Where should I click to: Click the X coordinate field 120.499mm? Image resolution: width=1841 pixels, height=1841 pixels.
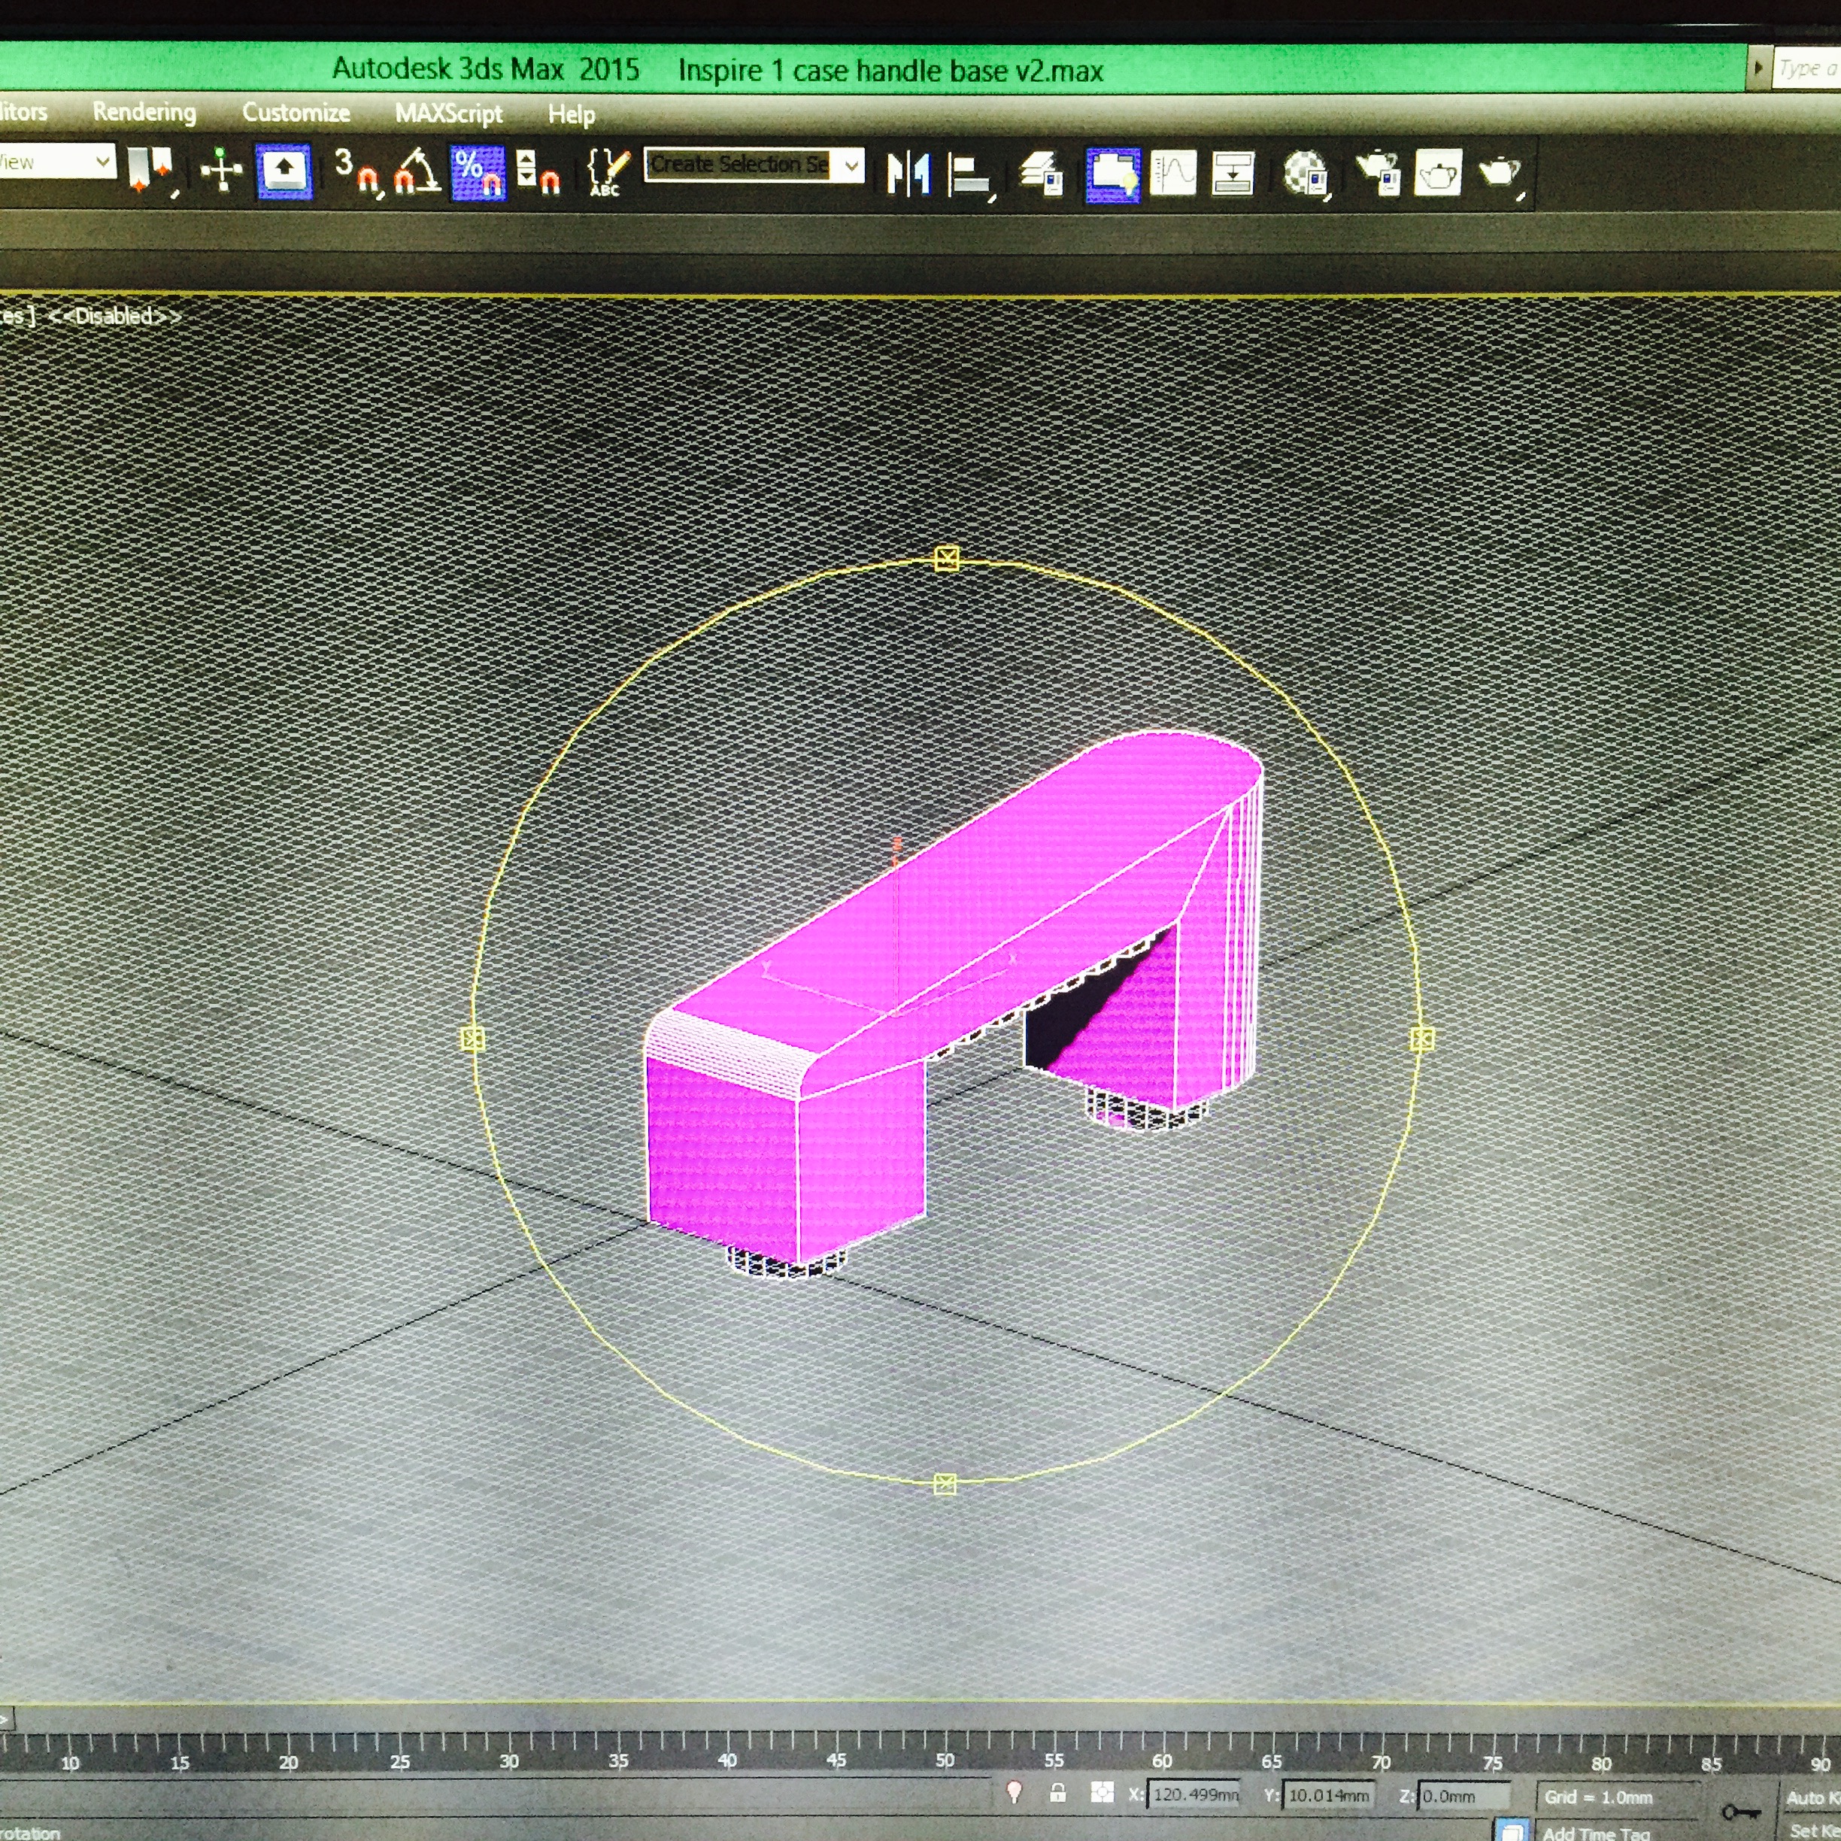pos(1194,1795)
